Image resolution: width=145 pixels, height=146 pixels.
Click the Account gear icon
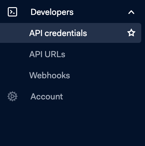click(x=12, y=96)
